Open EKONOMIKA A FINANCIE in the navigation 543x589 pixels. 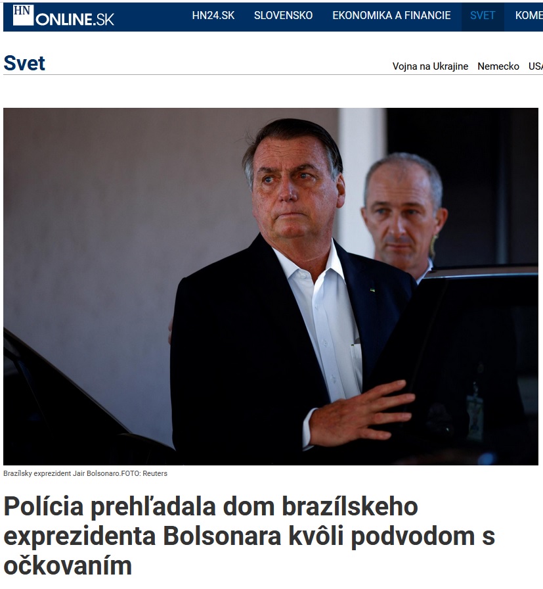tap(391, 15)
